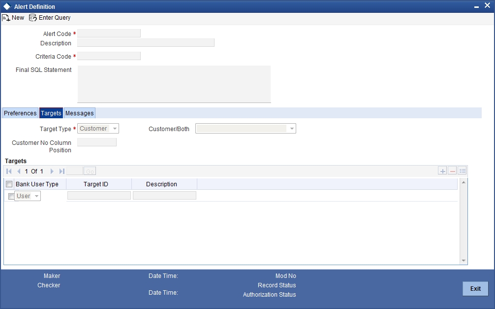Click the New toolbar label
The image size is (495, 309).
coord(18,18)
